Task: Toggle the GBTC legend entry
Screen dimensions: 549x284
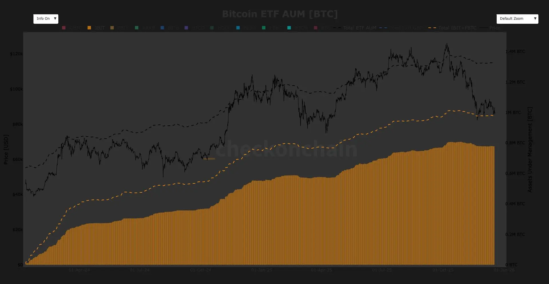Action: [x=72, y=28]
